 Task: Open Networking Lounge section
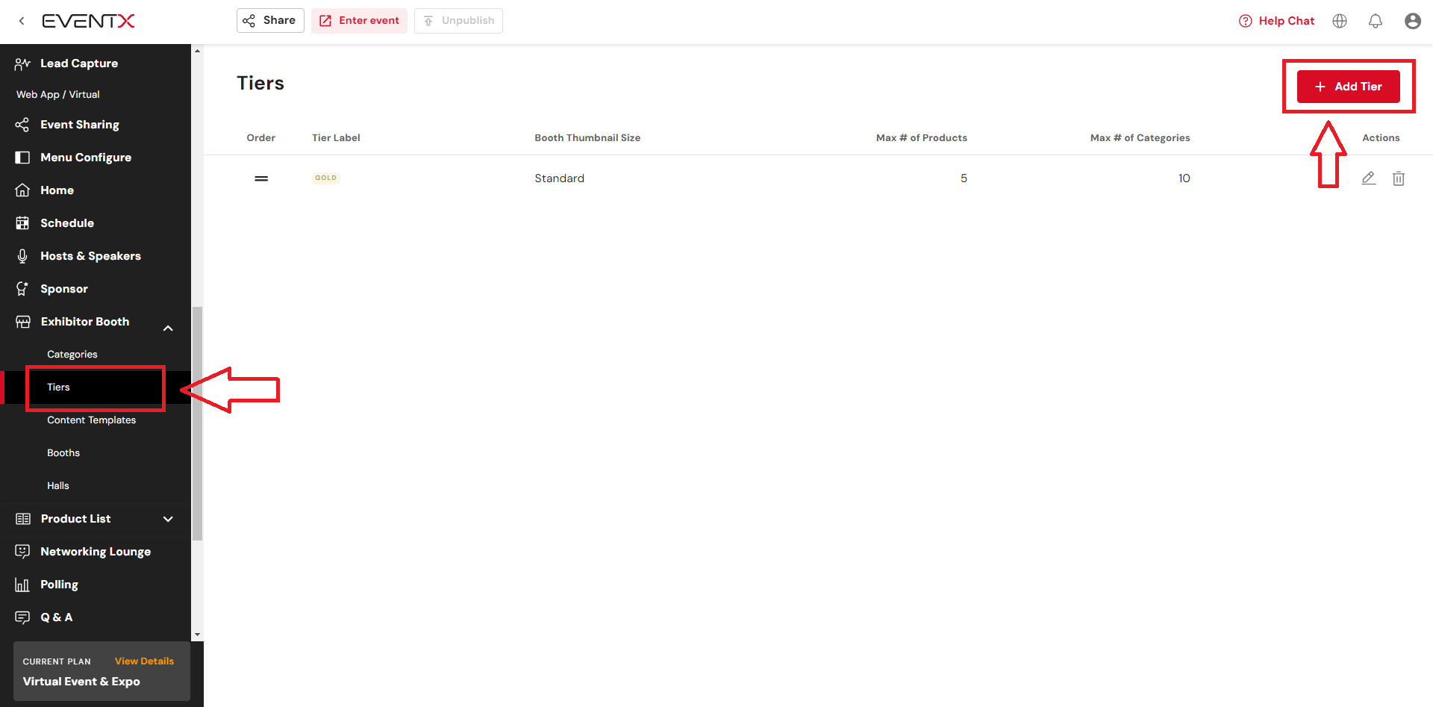96,552
